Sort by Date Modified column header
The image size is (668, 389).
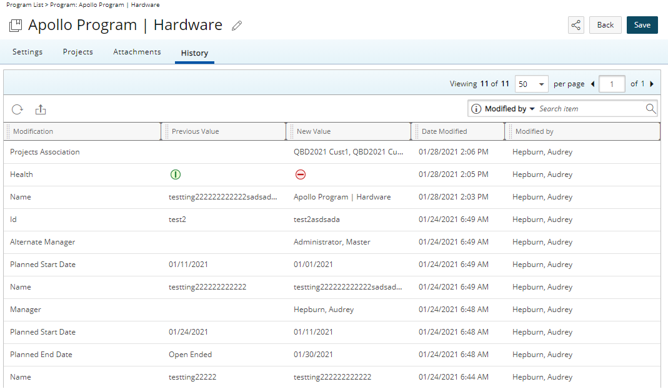444,131
